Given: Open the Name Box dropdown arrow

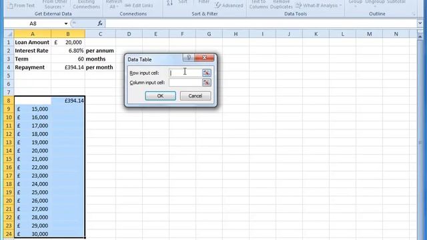Looking at the screenshot, I should tap(66, 24).
